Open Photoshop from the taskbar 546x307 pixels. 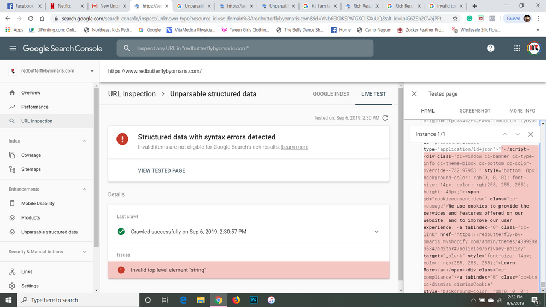(254, 300)
